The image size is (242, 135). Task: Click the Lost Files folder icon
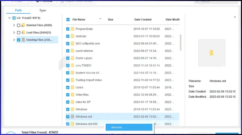pos(23,32)
